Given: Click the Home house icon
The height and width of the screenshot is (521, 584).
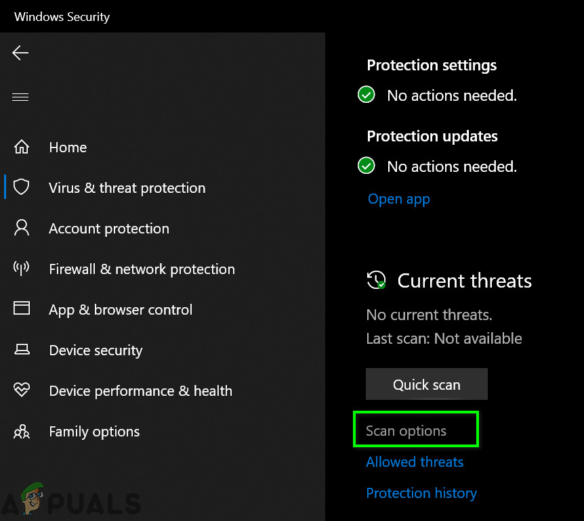Looking at the screenshot, I should 22,148.
